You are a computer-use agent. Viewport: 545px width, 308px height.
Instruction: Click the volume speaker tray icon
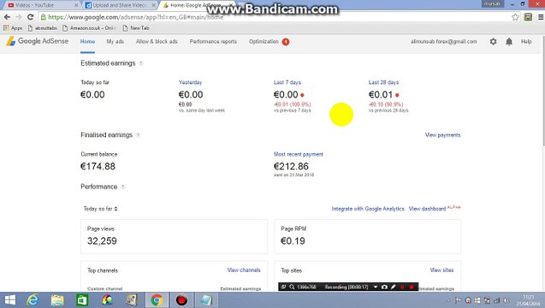pos(506,300)
